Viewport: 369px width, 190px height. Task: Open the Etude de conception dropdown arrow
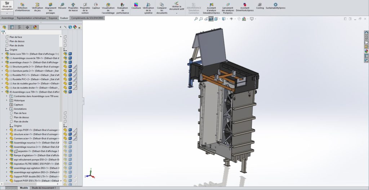[x=7, y=13]
